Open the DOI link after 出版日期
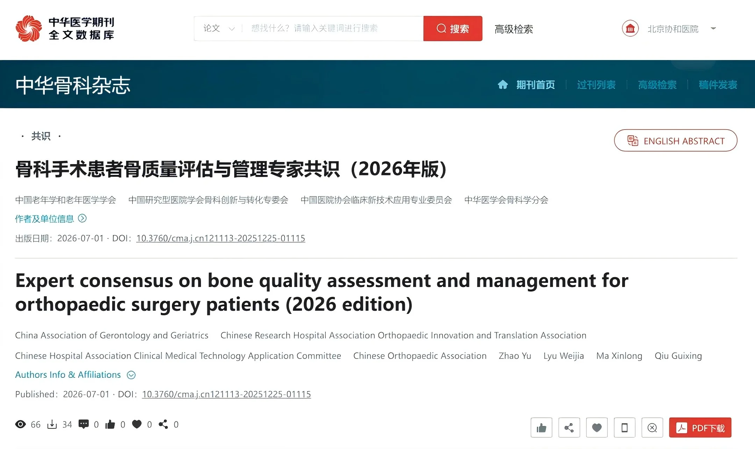 click(x=221, y=238)
